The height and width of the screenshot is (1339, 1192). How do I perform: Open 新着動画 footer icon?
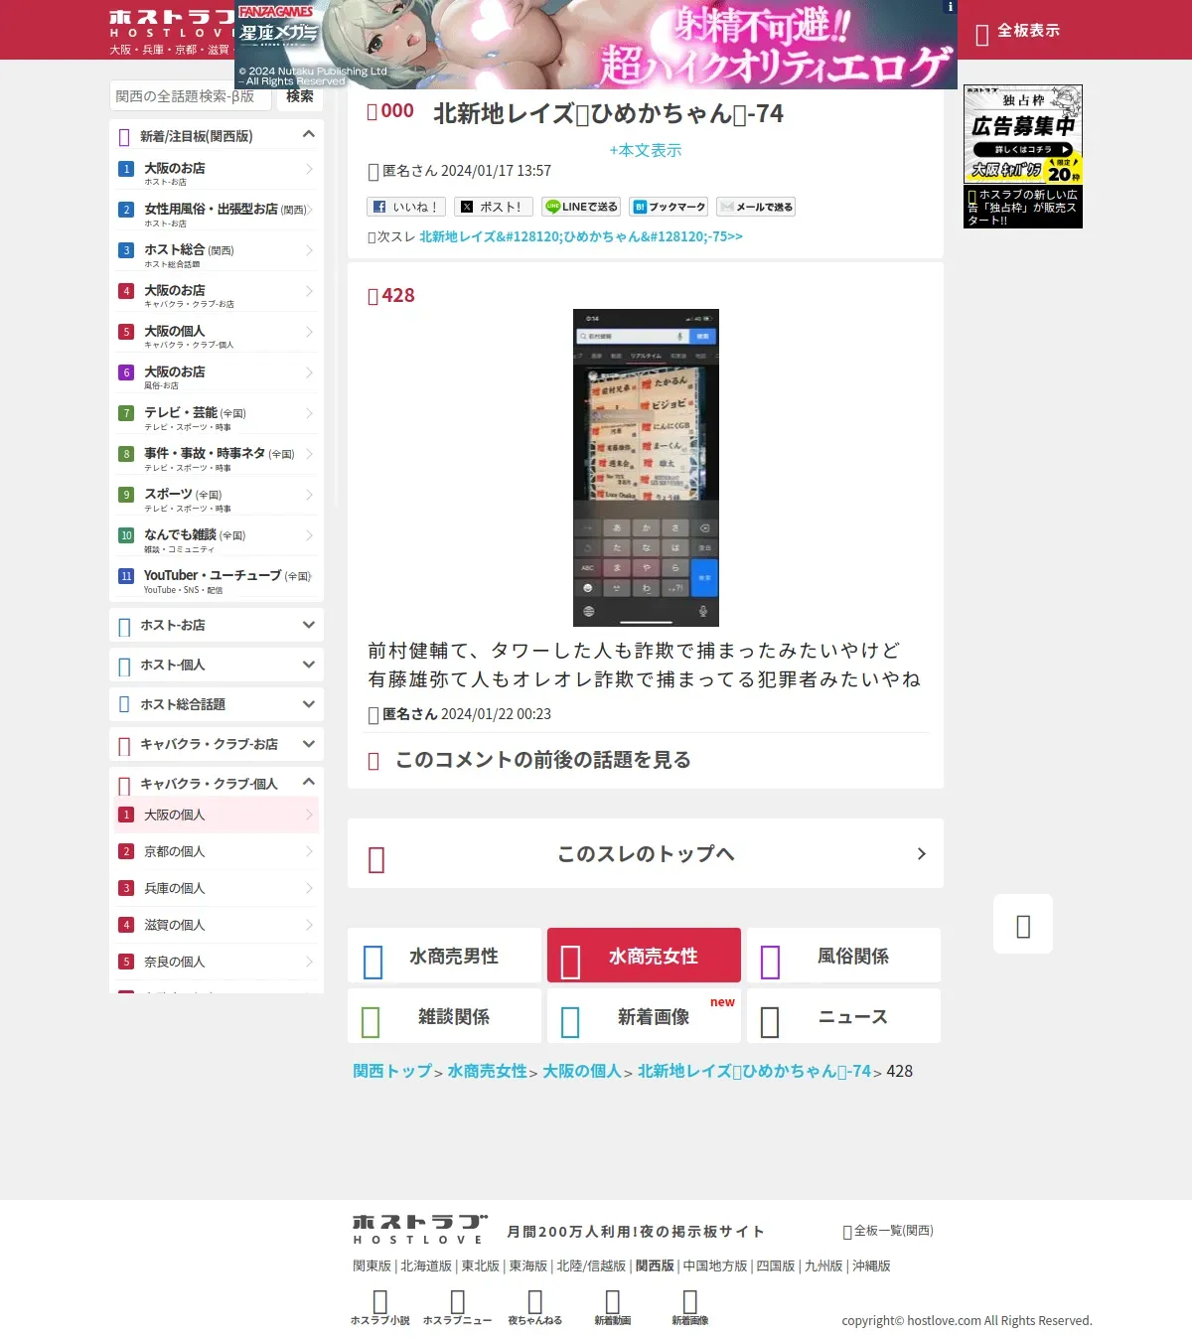click(x=612, y=1307)
